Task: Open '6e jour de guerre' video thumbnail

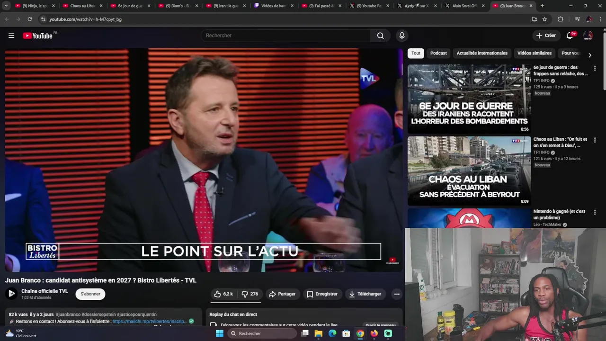Action: tap(469, 99)
